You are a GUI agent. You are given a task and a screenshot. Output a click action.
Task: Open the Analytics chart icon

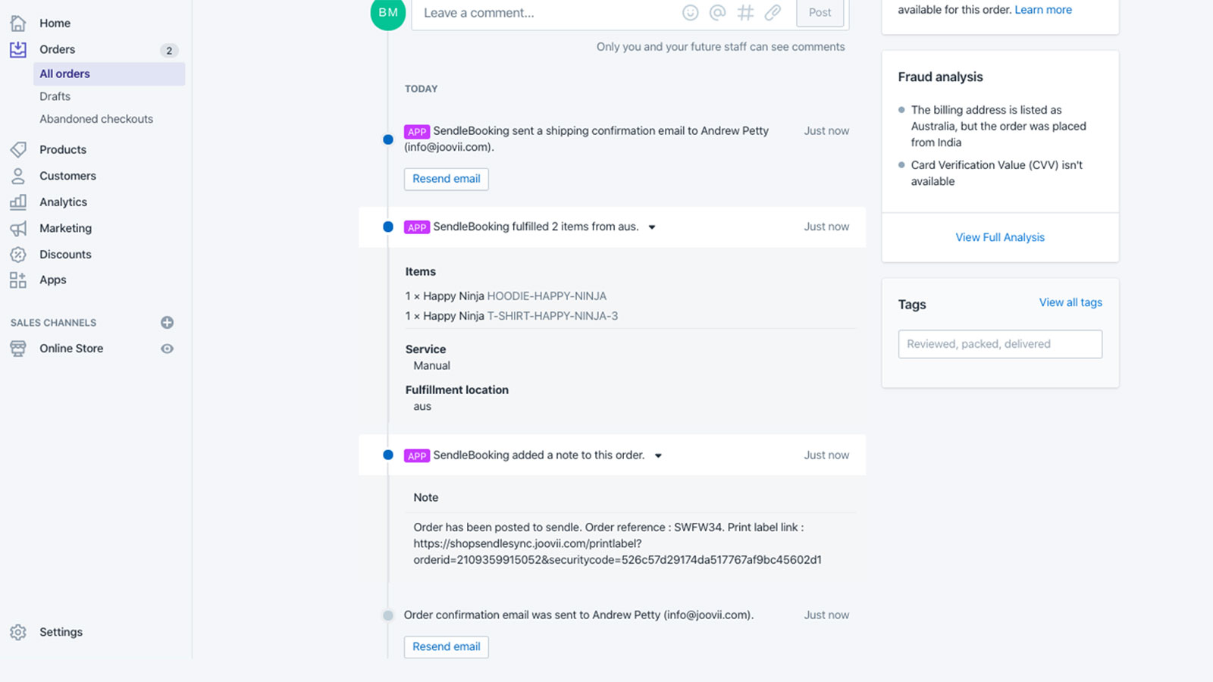[x=18, y=202]
